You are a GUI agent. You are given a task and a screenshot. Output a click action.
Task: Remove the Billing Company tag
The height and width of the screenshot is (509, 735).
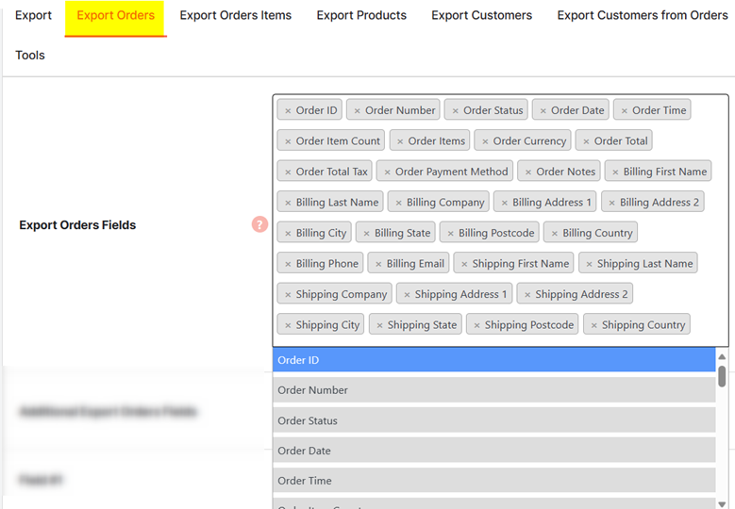coord(398,203)
